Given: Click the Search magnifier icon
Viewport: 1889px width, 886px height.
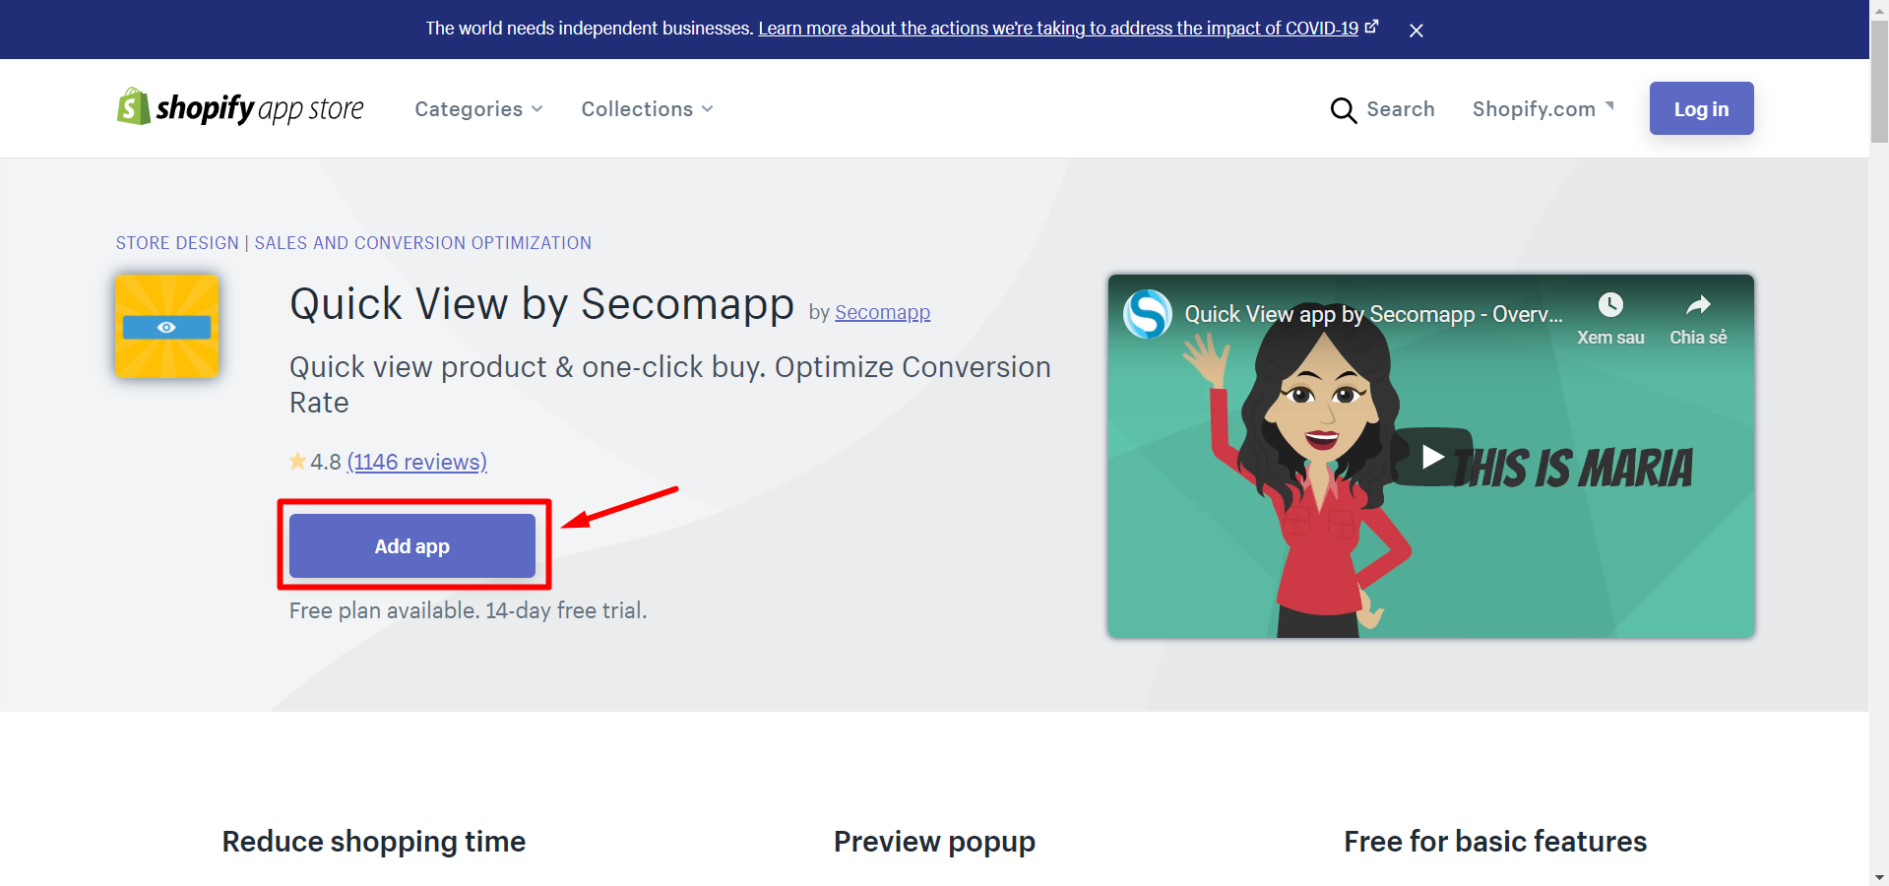Looking at the screenshot, I should point(1343,109).
